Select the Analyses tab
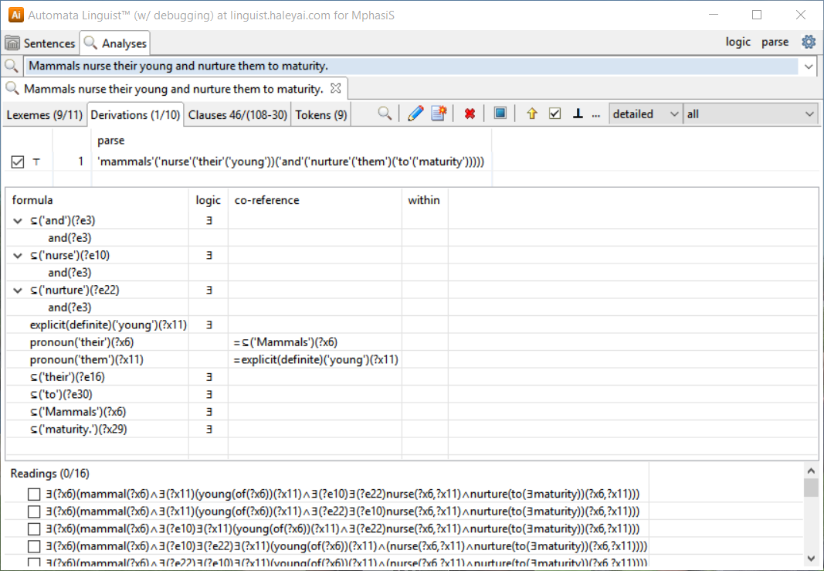Viewport: 824px width, 571px height. pyautogui.click(x=115, y=43)
